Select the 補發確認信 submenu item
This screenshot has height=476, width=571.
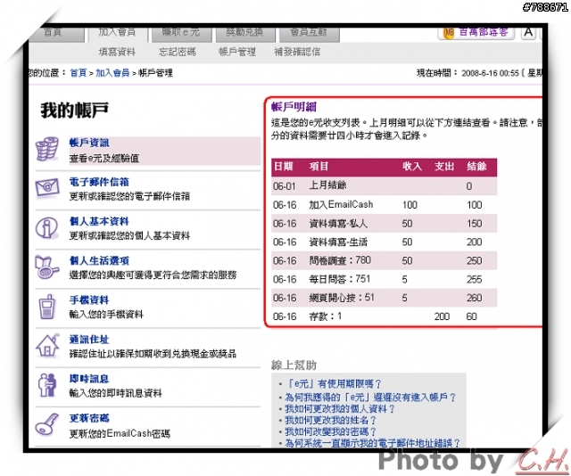(297, 52)
